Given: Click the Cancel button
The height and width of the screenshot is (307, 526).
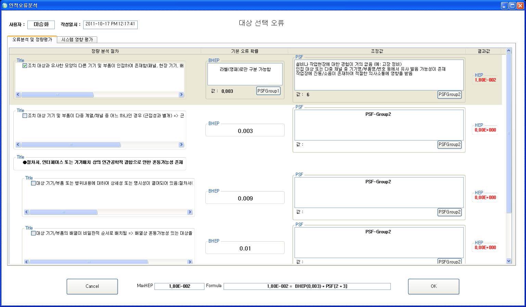Looking at the screenshot, I should click(92, 286).
